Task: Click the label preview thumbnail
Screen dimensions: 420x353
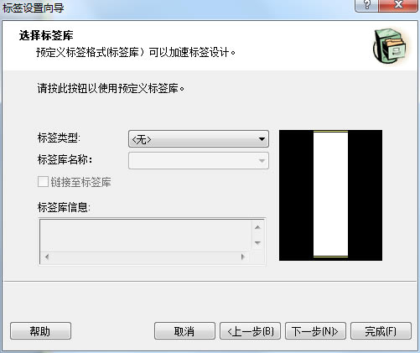Action: click(330, 195)
